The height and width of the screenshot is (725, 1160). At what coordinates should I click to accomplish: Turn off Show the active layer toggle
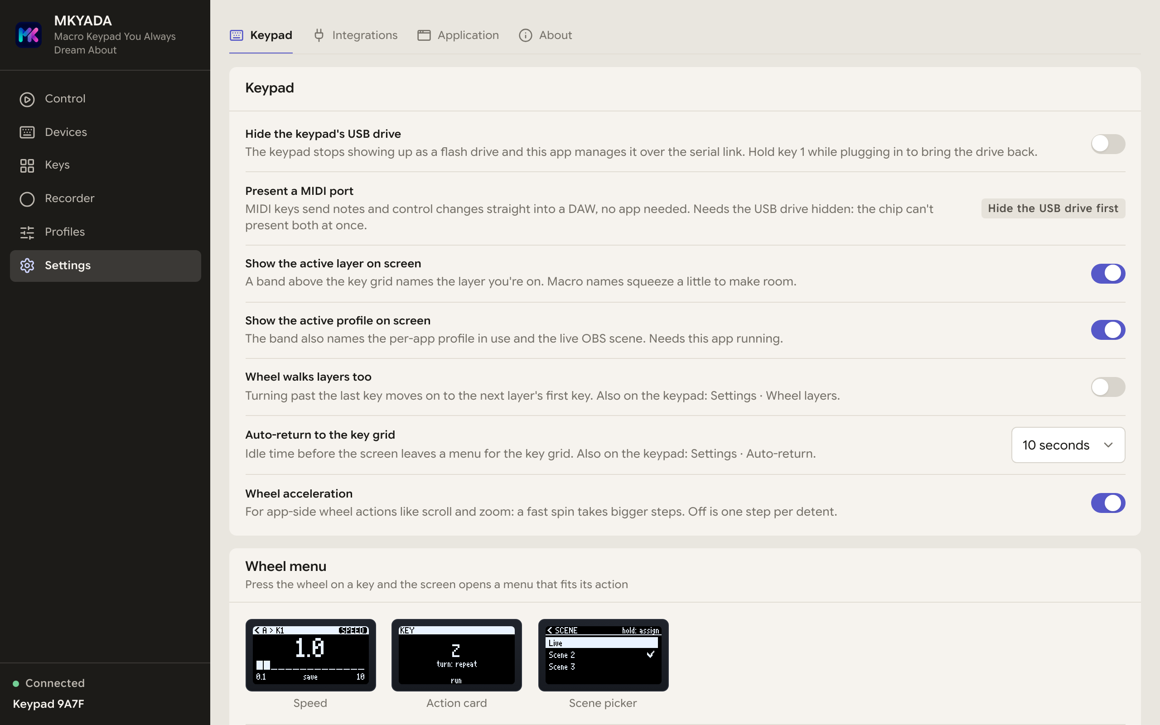tap(1108, 273)
